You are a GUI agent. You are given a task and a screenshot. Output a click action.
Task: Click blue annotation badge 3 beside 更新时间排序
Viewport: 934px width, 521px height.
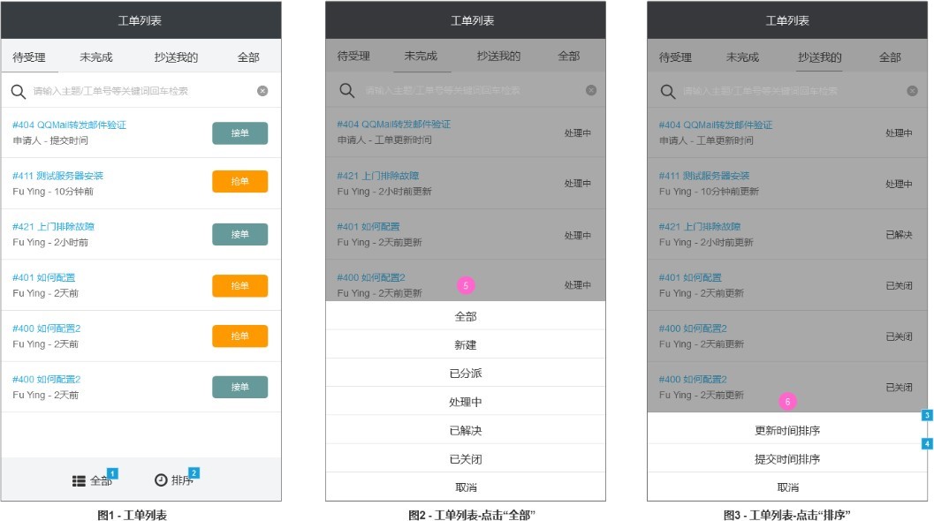(x=927, y=415)
